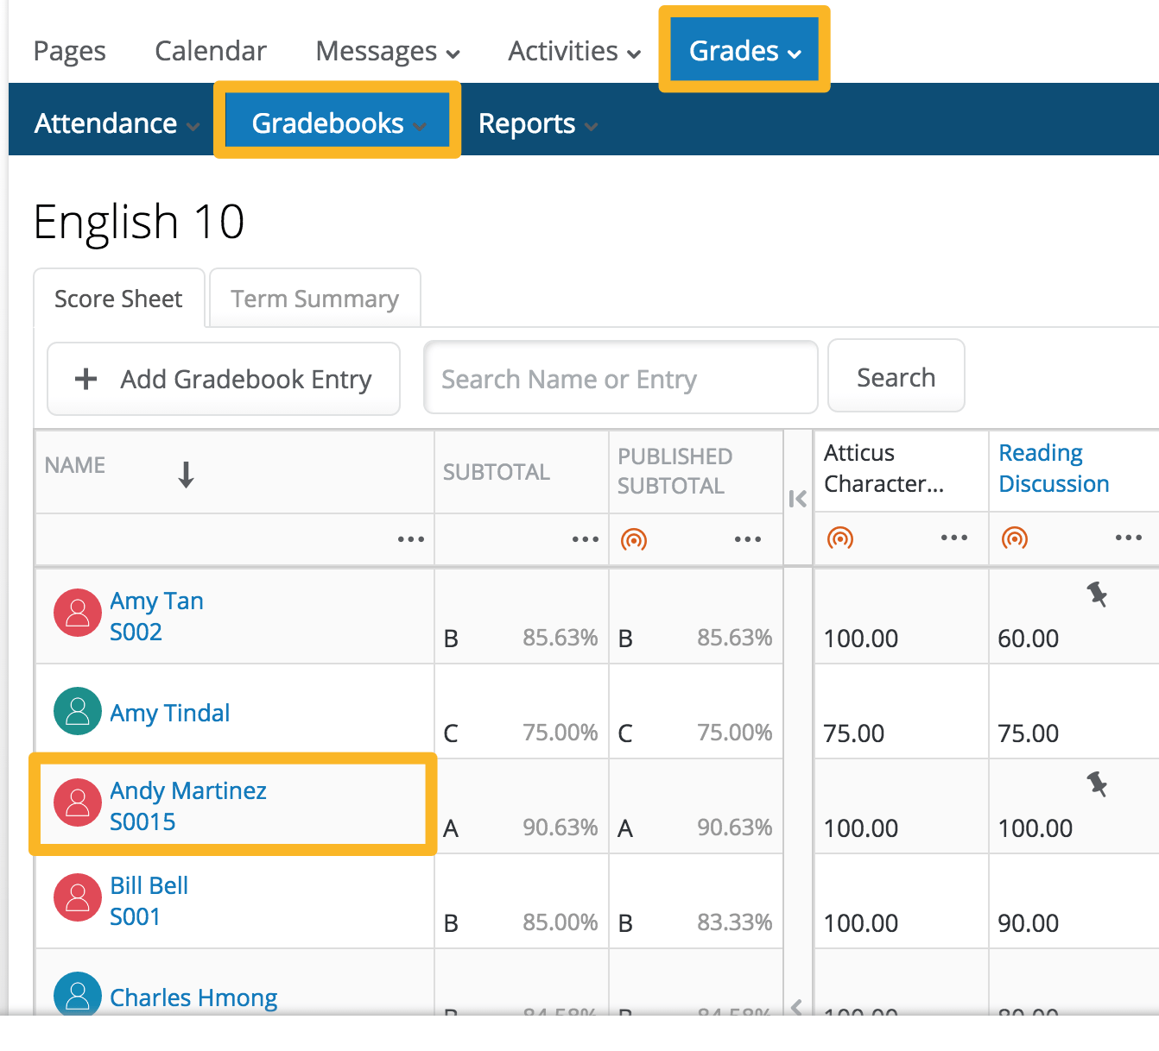
Task: Click the pin icon in Andy Martinez's row
Action: pyautogui.click(x=1097, y=784)
